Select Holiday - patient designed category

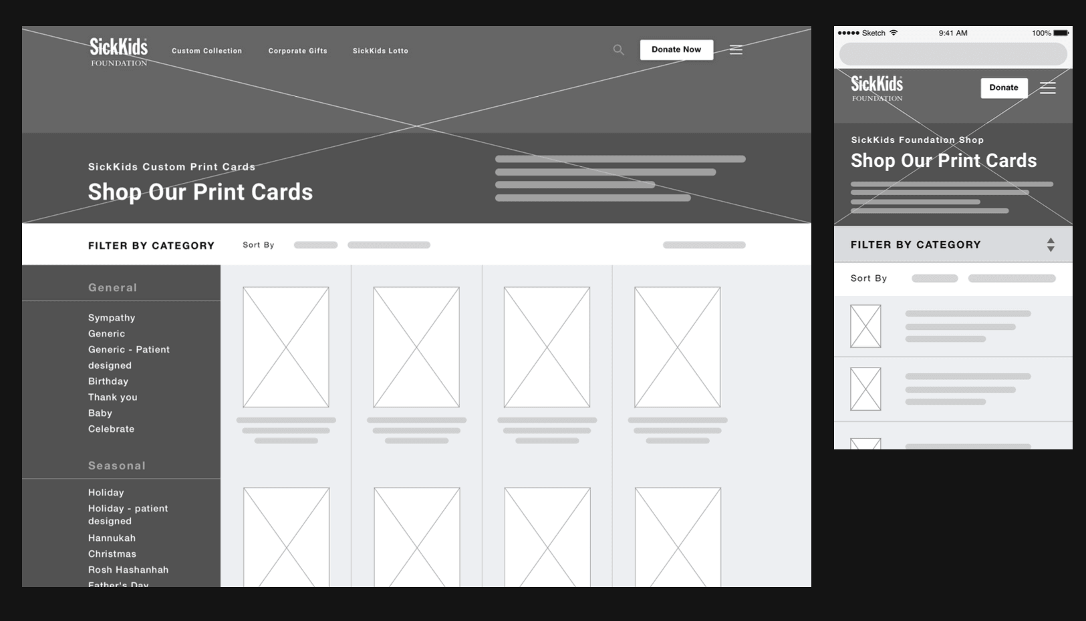[128, 515]
